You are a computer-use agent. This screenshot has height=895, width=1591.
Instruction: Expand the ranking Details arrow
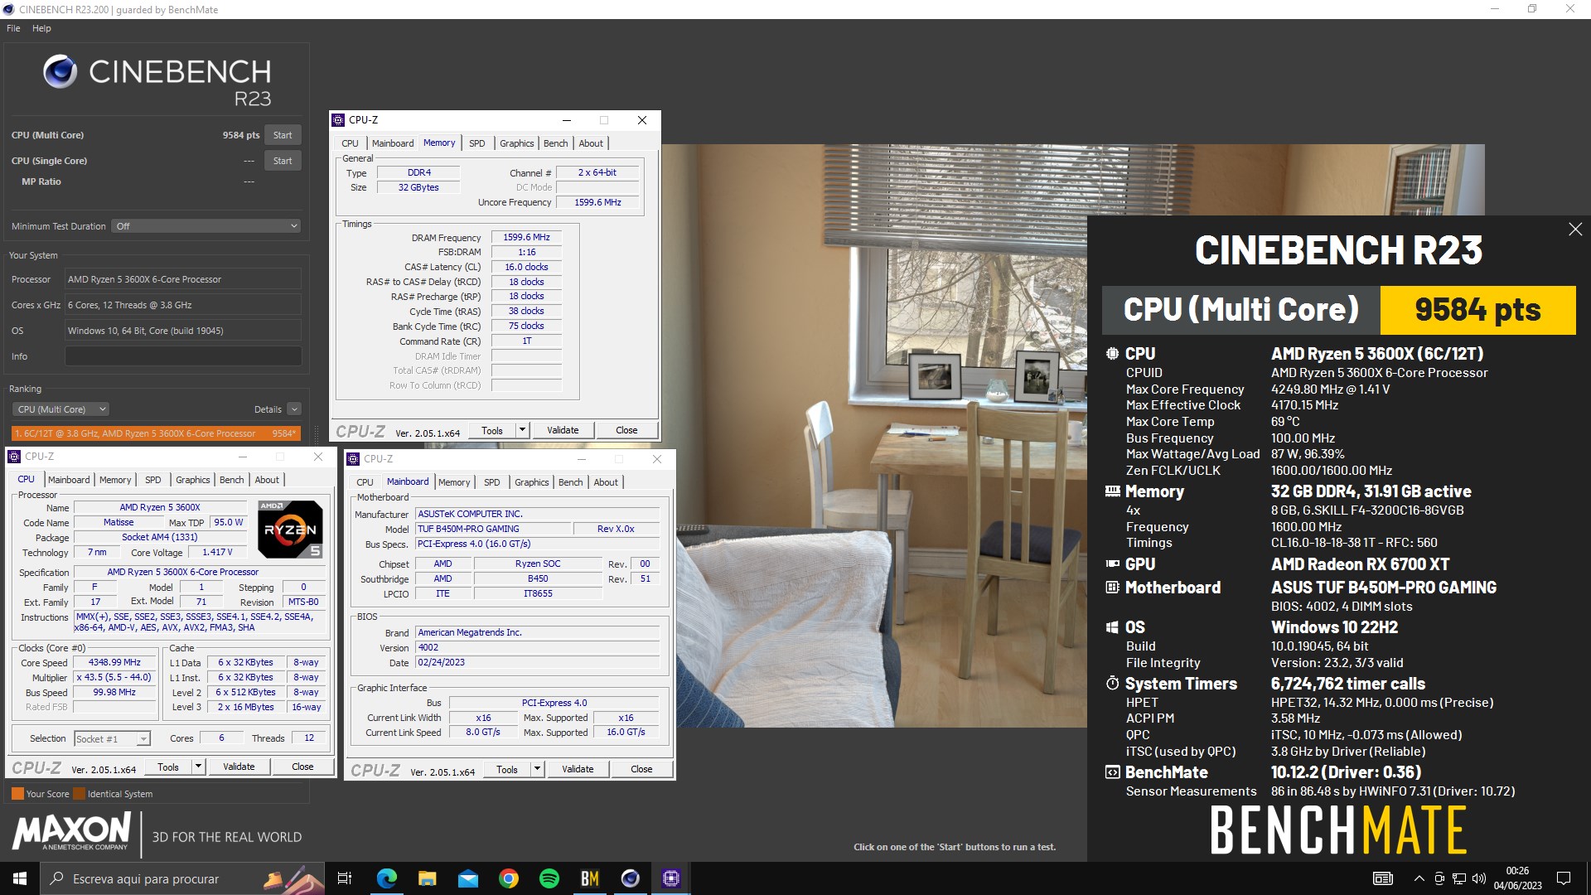point(294,409)
